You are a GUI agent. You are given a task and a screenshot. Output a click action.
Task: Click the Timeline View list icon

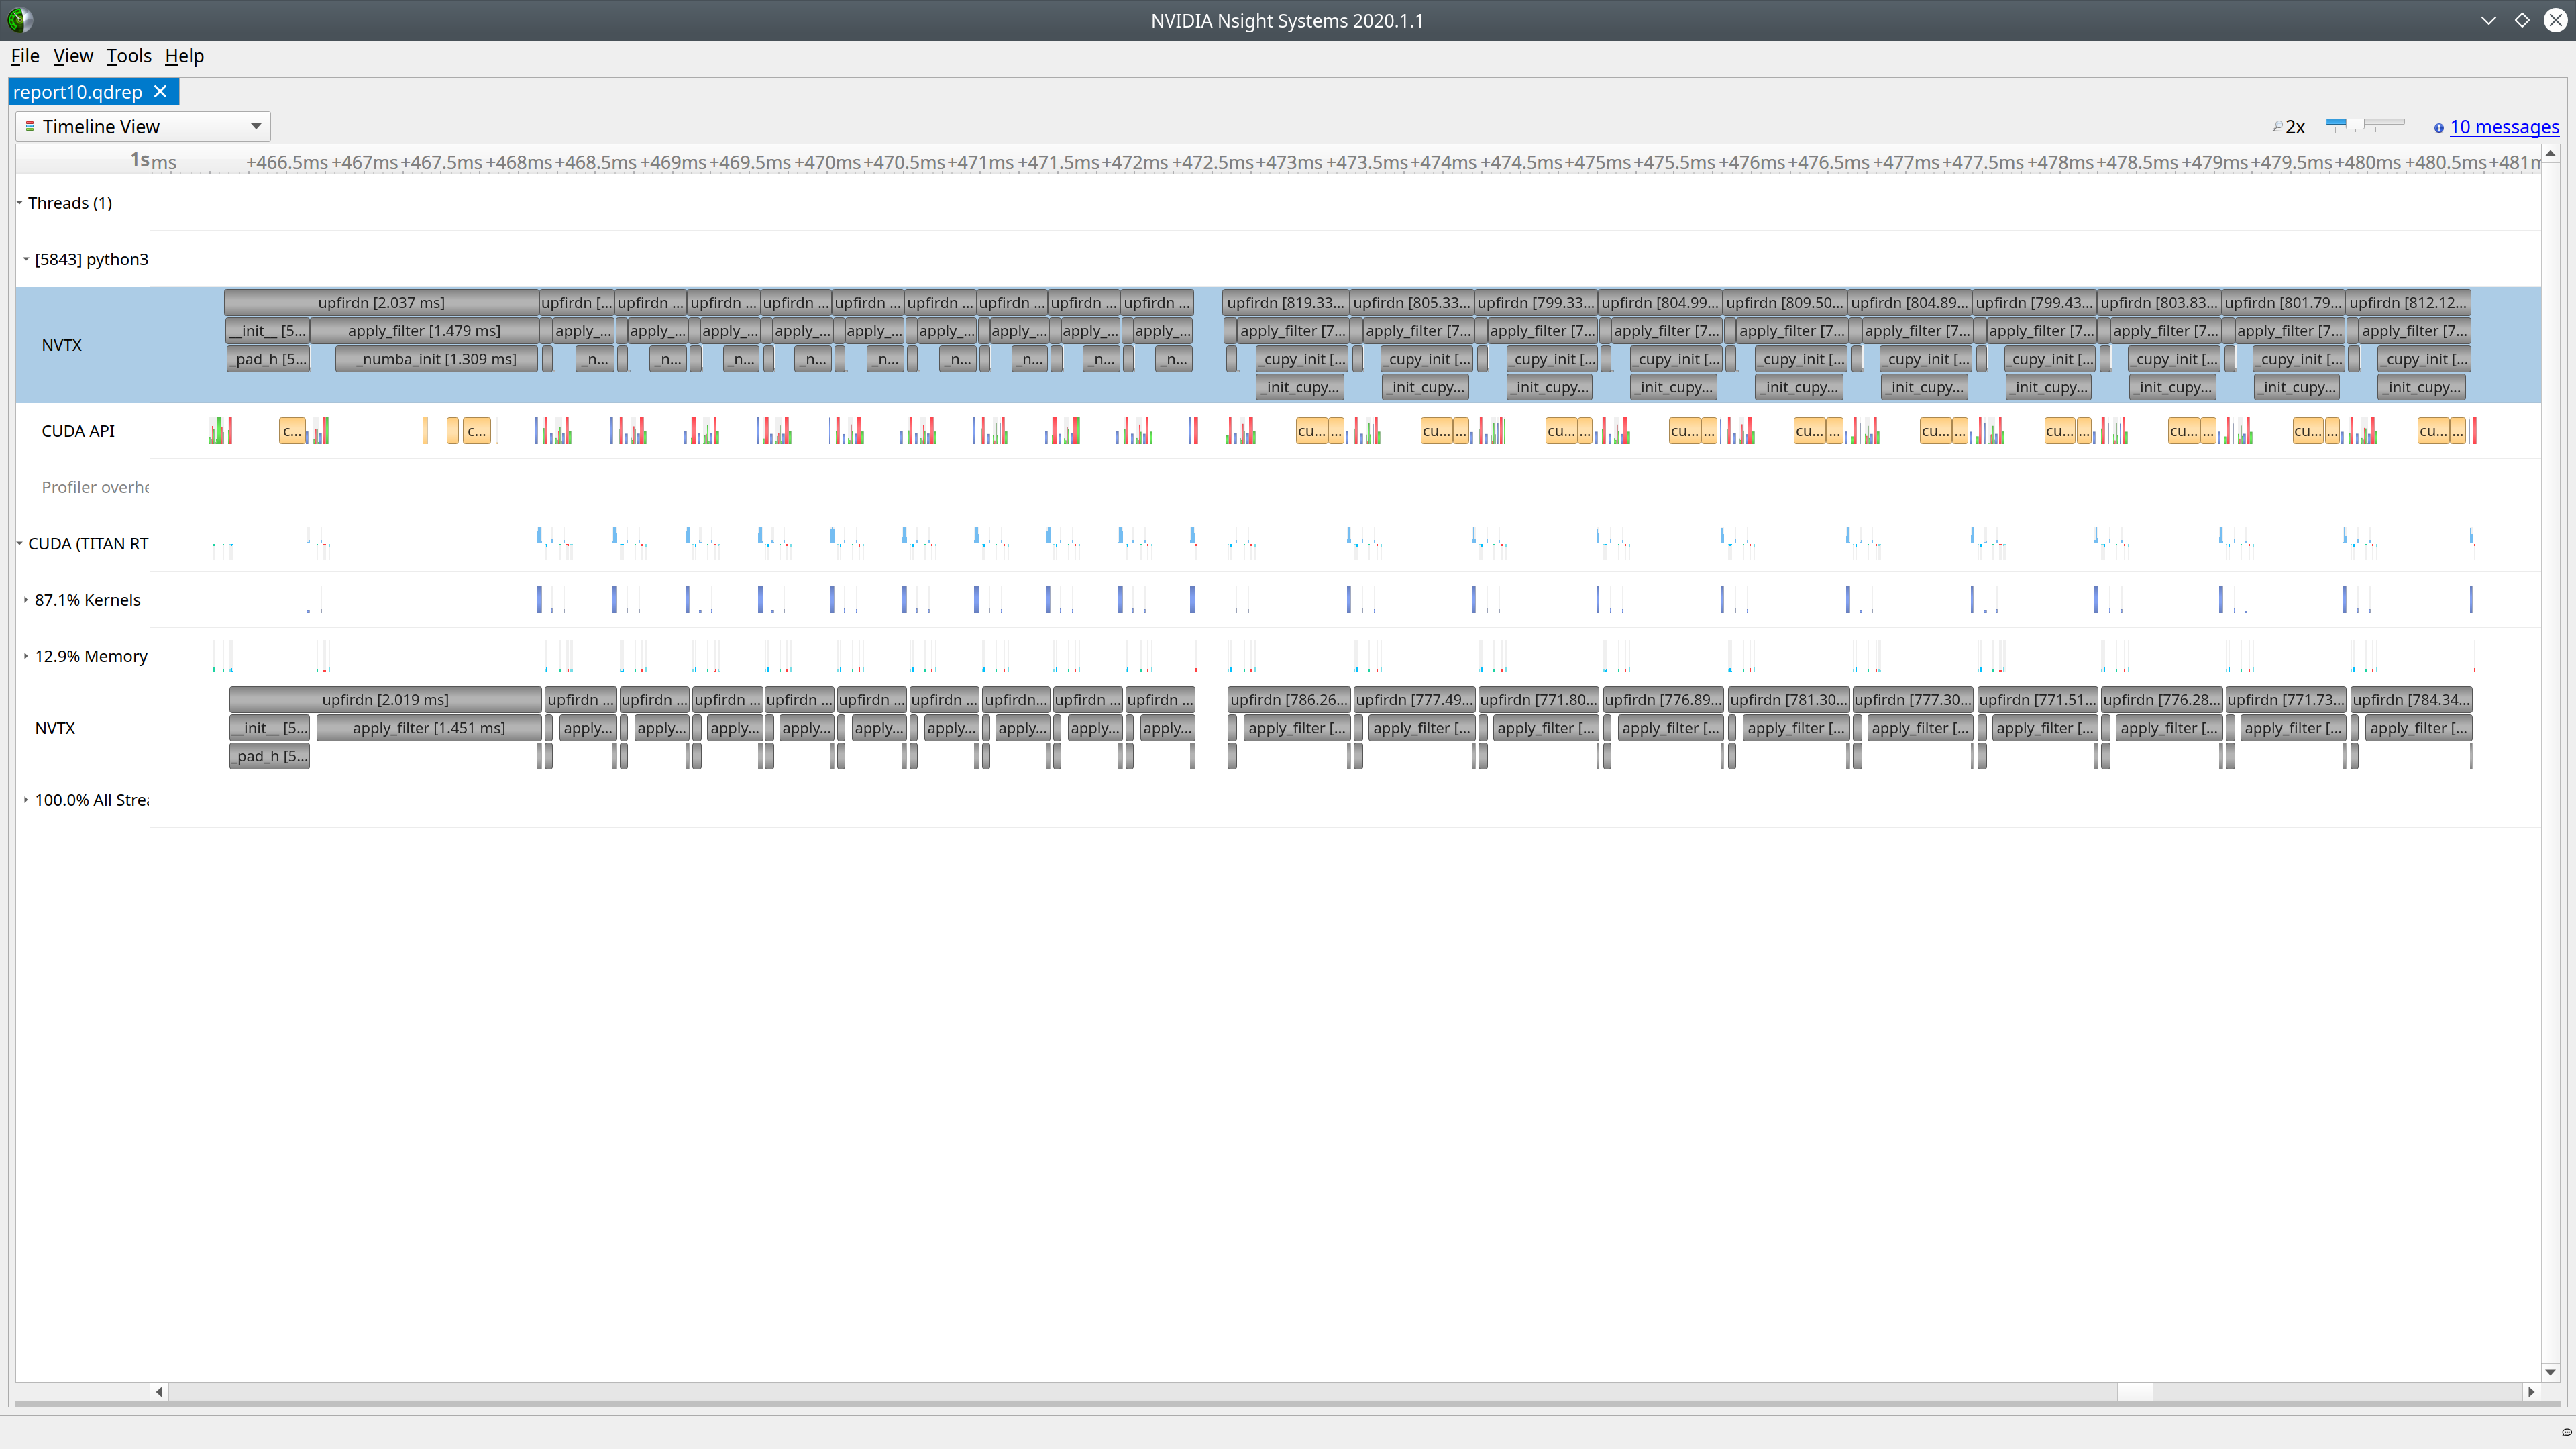pos(30,126)
